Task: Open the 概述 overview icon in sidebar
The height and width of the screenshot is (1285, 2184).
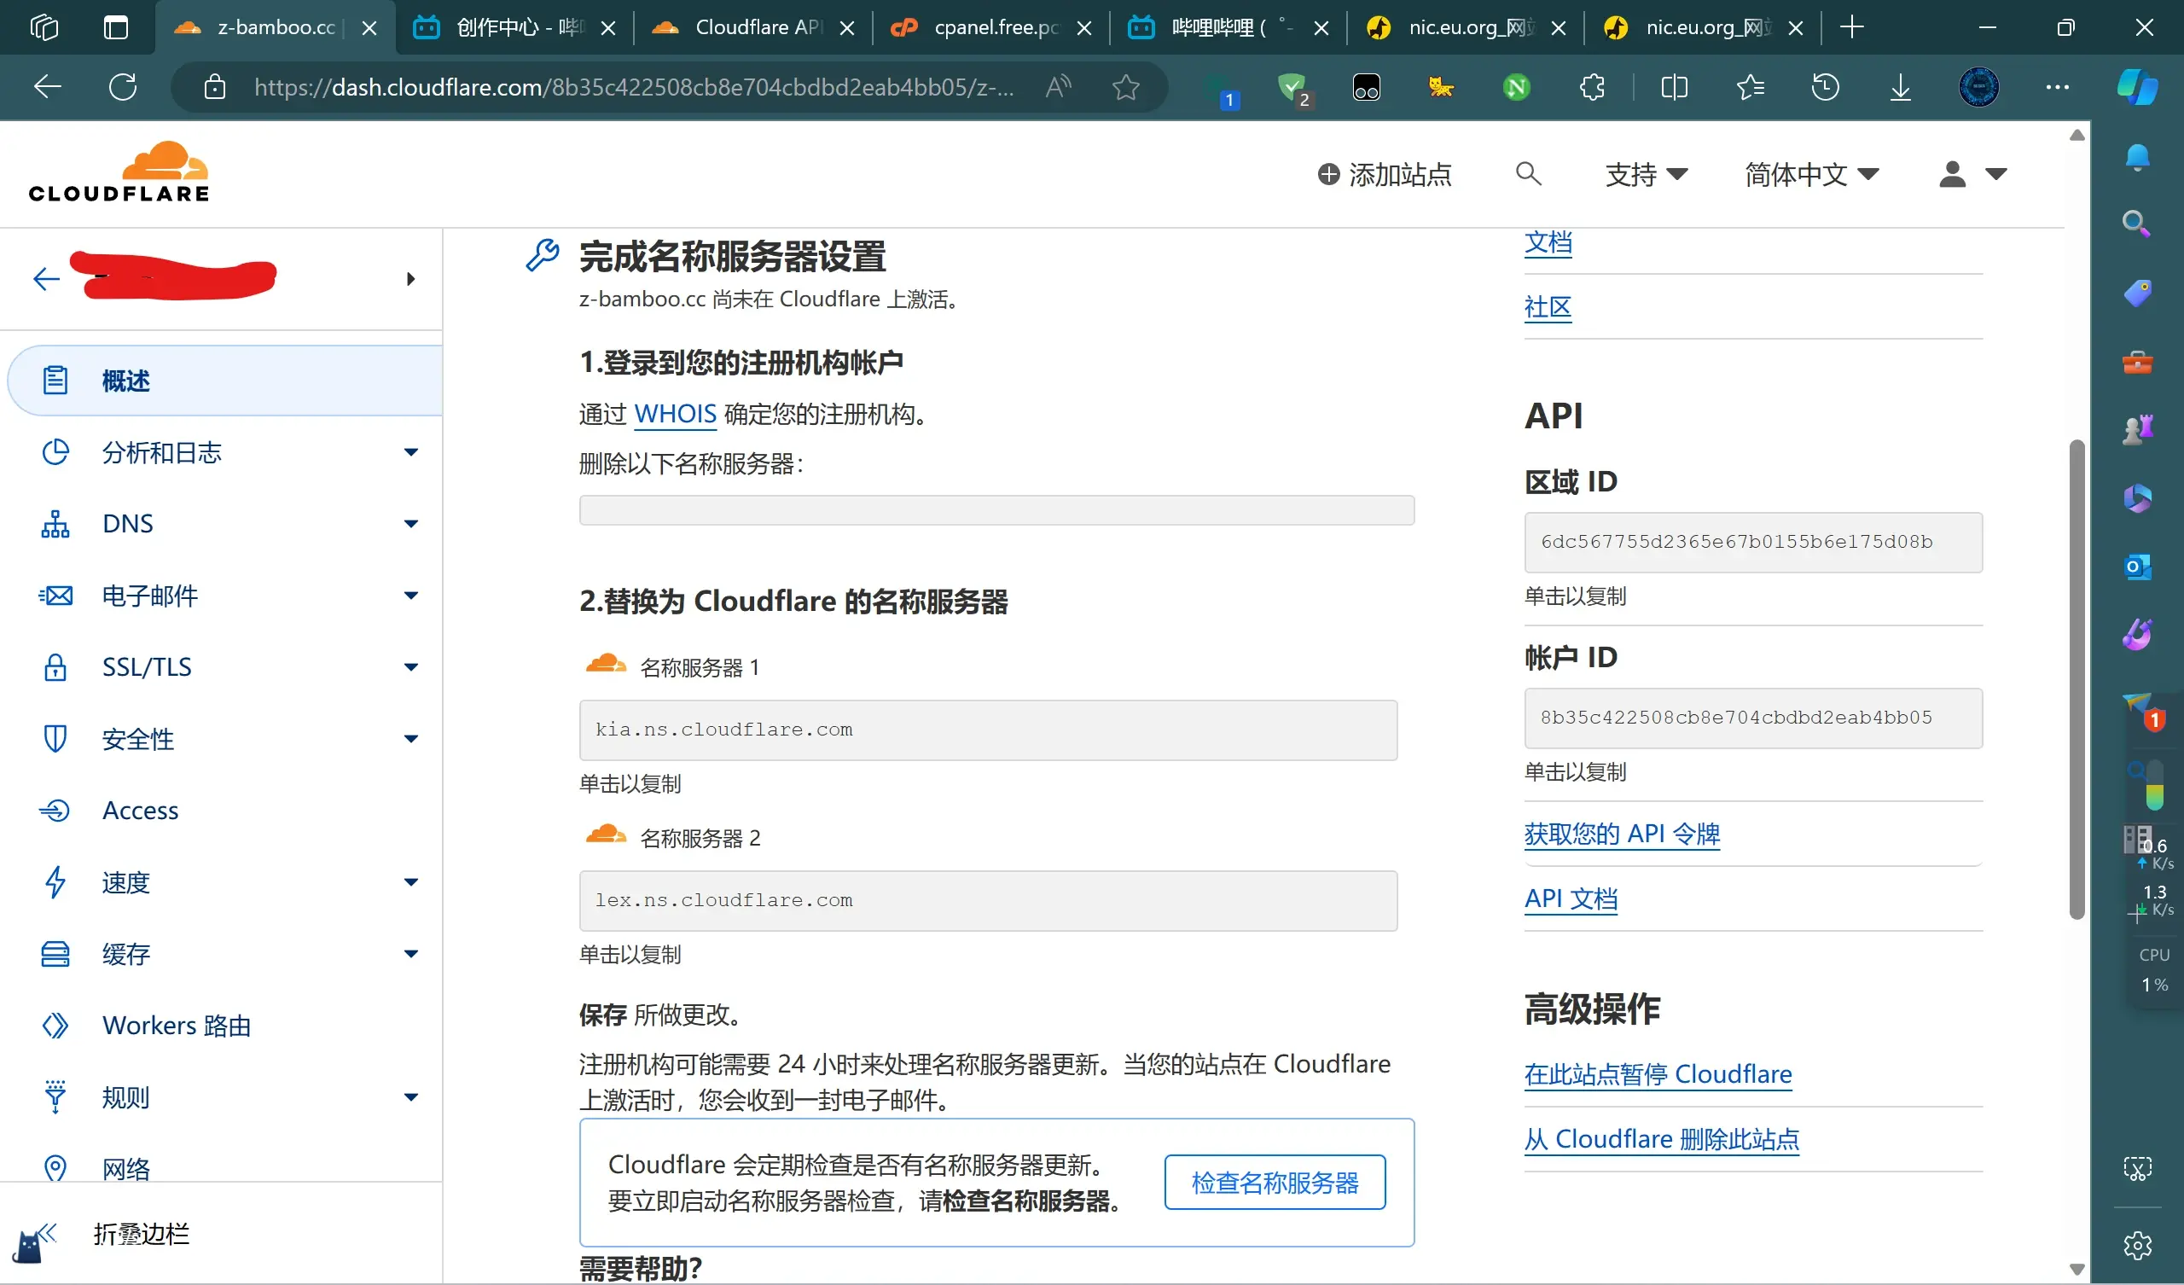Action: (55, 380)
